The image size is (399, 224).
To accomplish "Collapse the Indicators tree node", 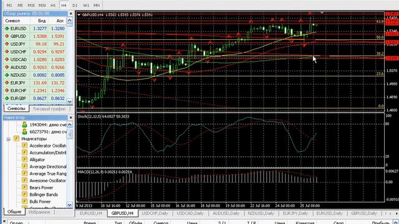I will click(x=8, y=139).
